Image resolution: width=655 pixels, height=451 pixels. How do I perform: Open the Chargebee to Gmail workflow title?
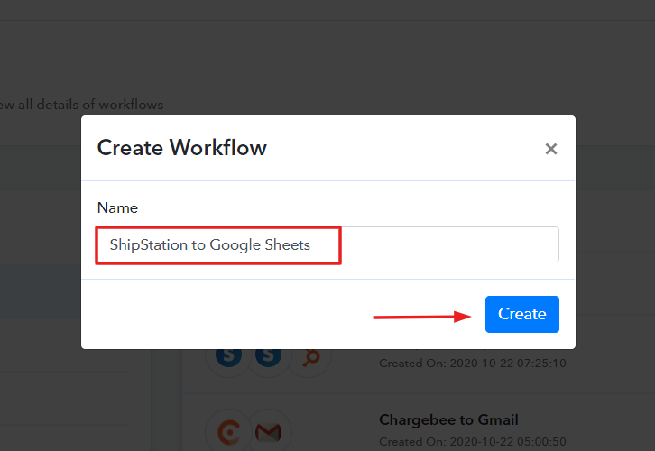pyautogui.click(x=448, y=419)
